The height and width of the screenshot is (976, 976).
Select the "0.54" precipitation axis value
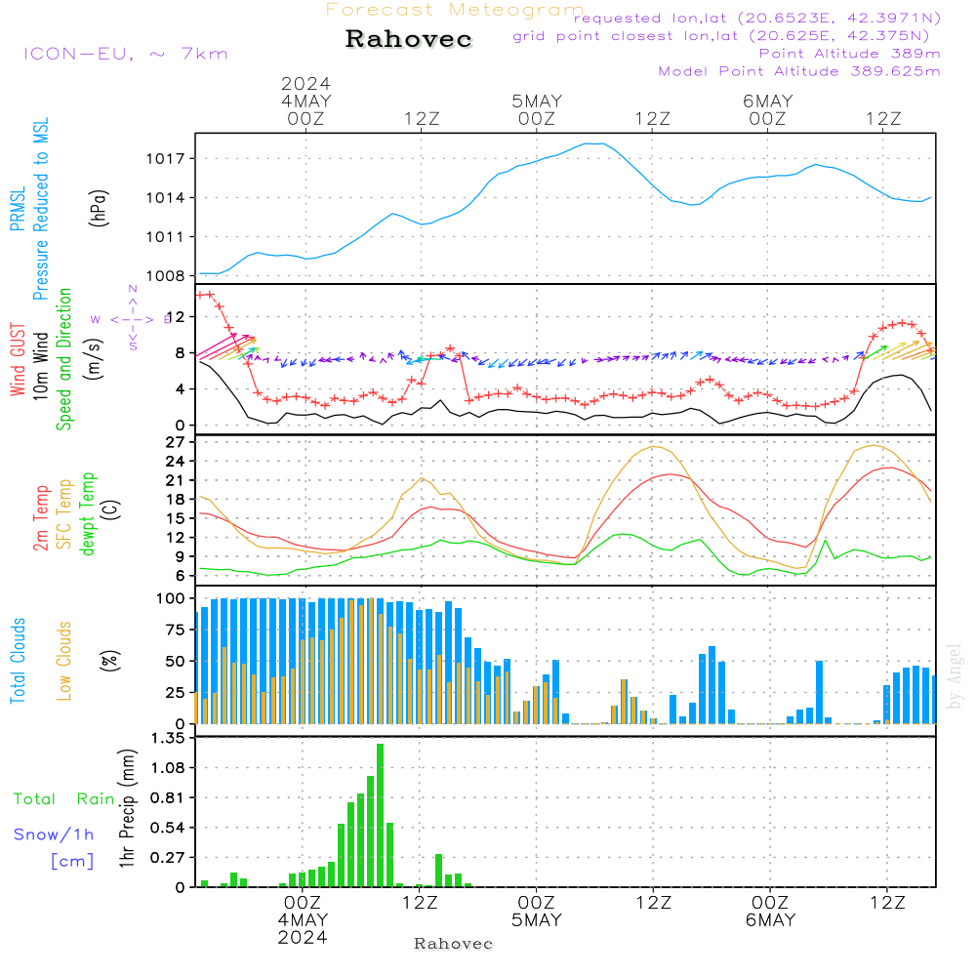click(x=168, y=828)
